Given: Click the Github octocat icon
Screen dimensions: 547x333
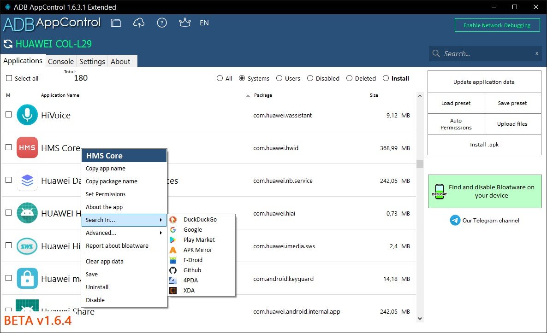Looking at the screenshot, I should (173, 270).
